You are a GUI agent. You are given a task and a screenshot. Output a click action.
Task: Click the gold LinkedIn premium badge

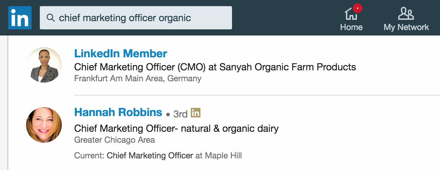click(196, 113)
